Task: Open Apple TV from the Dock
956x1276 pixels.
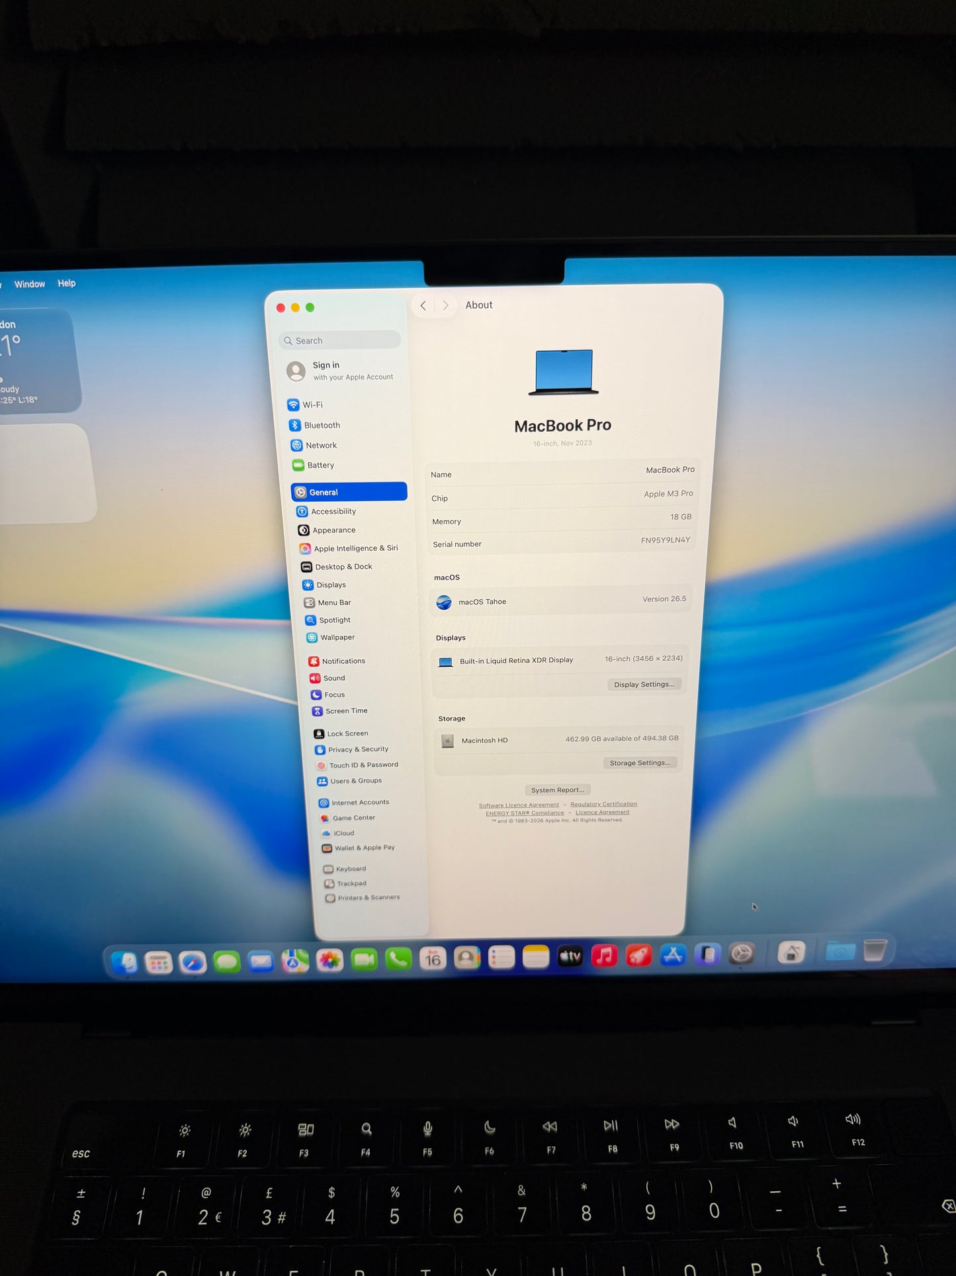Action: (x=570, y=956)
